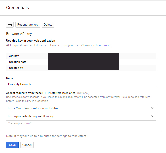Image resolution: width=166 pixels, height=153 pixels.
Task: Focus the Name field containing Property Example
Action: pos(81,84)
